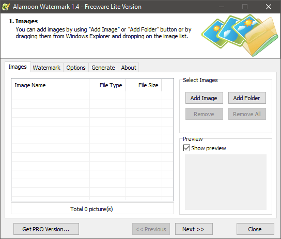
Task: Click the Alamoon Watermark app icon in title bar
Action: pos(6,7)
